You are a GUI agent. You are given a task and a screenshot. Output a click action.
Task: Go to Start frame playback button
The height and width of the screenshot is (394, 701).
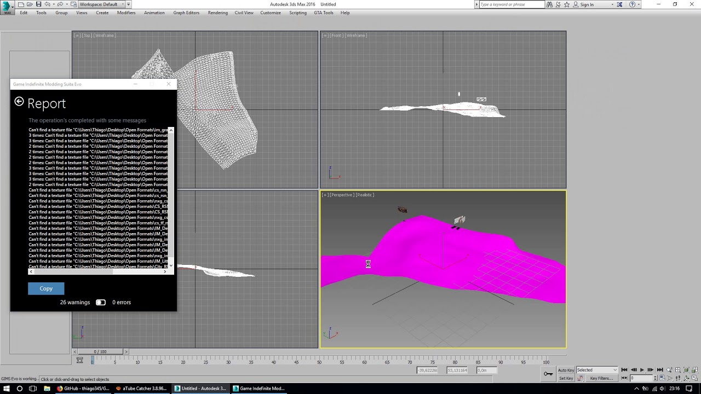(624, 370)
